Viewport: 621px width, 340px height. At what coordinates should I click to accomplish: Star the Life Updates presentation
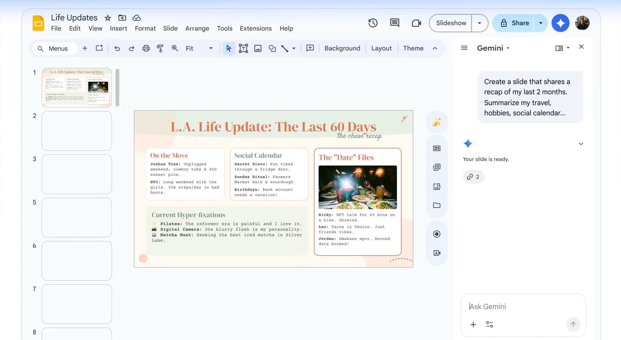click(x=108, y=18)
